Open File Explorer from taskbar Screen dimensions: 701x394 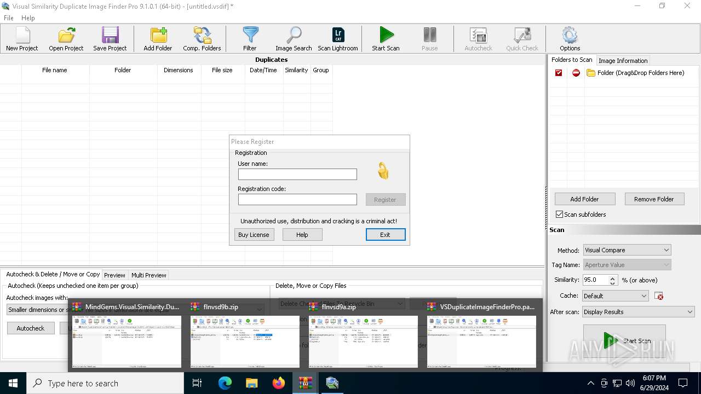(x=251, y=383)
